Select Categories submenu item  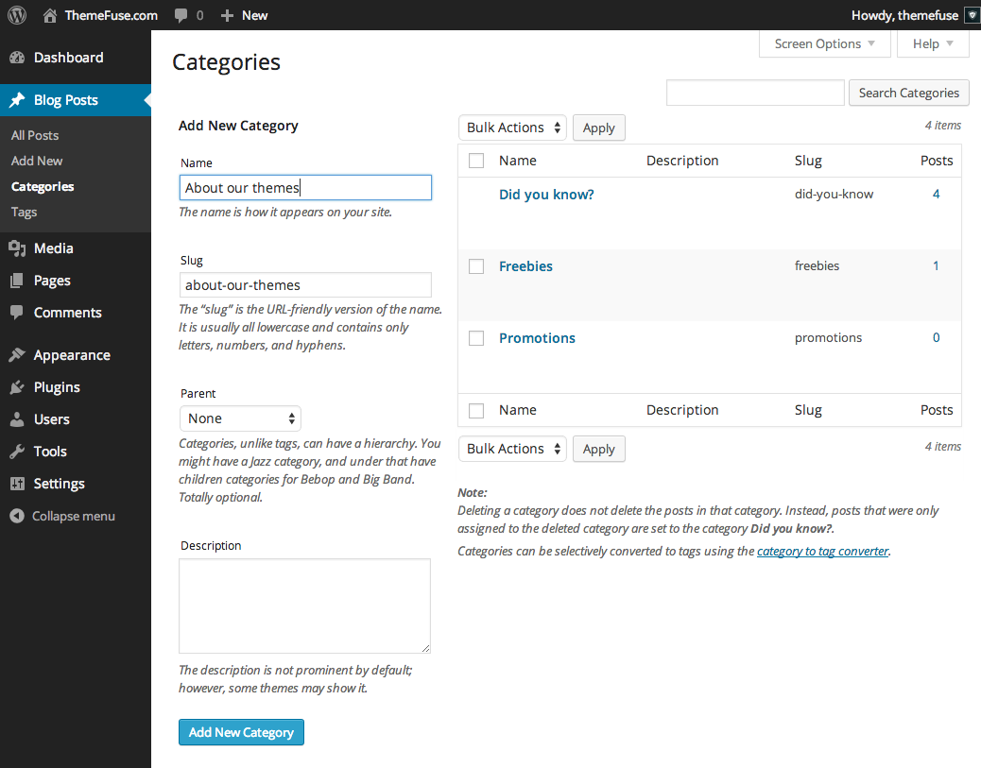pos(43,186)
